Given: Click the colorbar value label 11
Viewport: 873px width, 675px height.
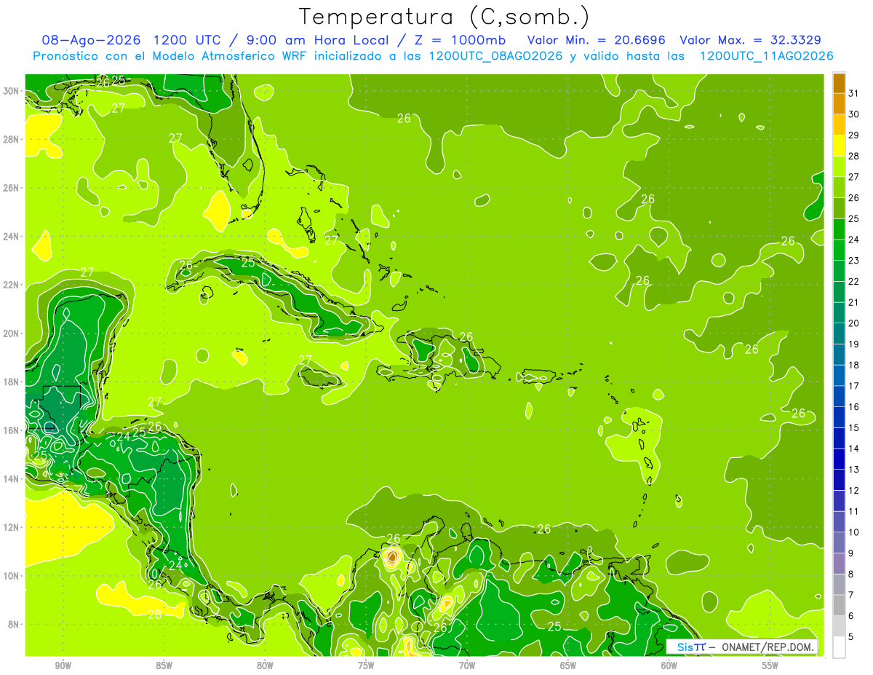Looking at the screenshot, I should tap(854, 511).
